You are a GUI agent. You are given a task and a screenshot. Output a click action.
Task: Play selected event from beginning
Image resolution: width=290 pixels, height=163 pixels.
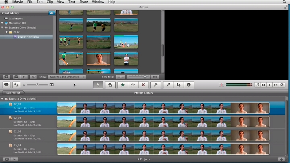click(24, 77)
